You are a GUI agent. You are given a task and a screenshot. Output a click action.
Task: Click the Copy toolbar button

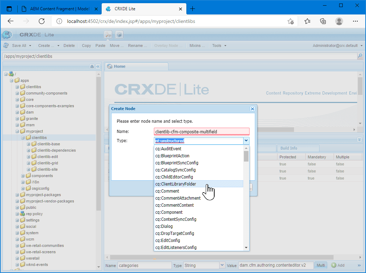point(86,46)
